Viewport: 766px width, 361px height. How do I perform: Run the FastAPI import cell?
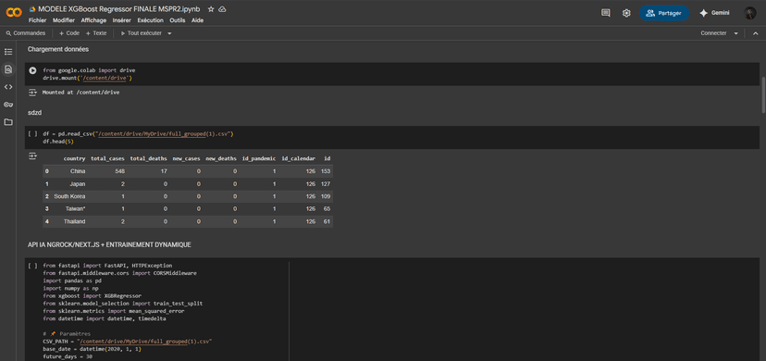point(32,266)
